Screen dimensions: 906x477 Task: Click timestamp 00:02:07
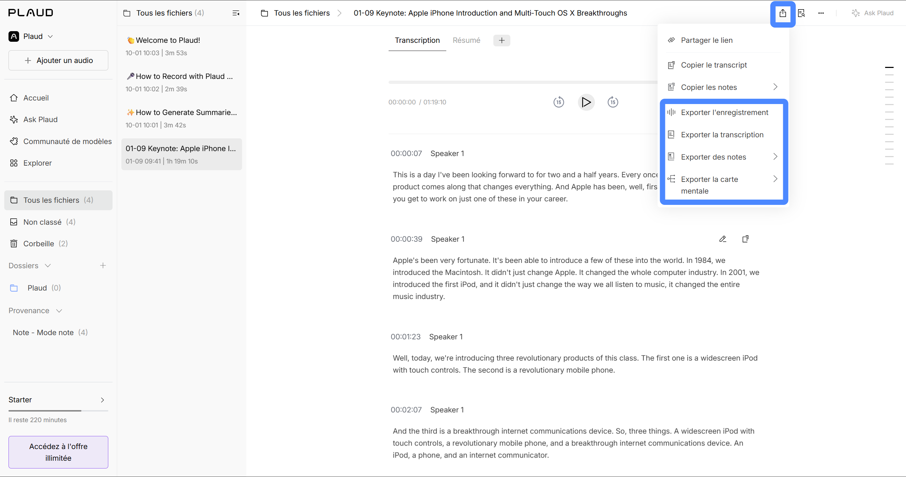coord(406,410)
